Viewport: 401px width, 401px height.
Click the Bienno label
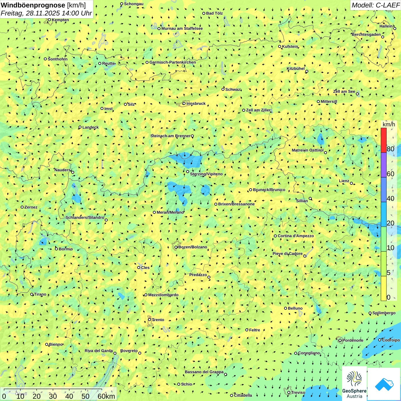tap(56, 344)
